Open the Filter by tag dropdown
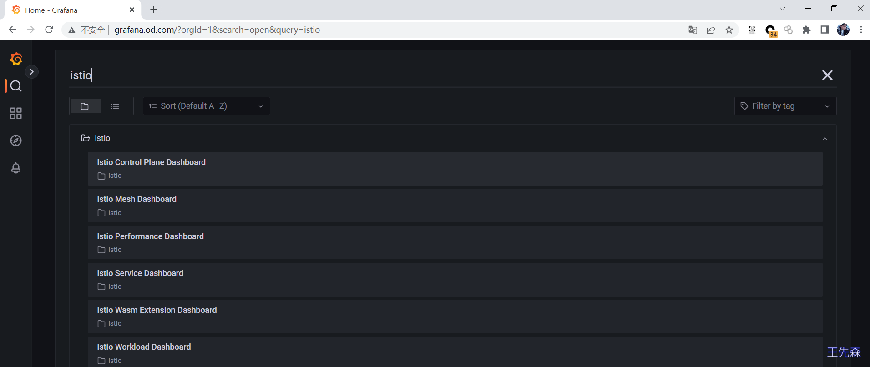Viewport: 870px width, 367px height. coord(785,106)
